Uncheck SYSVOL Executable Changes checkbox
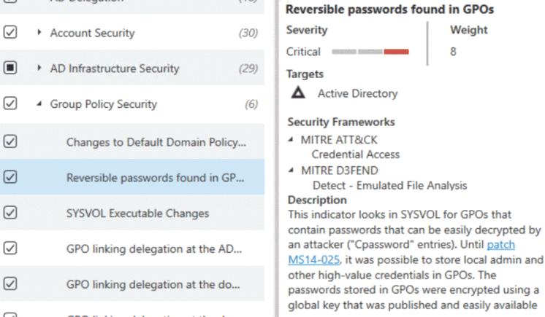Image resolution: width=545 pixels, height=317 pixels. coord(10,213)
